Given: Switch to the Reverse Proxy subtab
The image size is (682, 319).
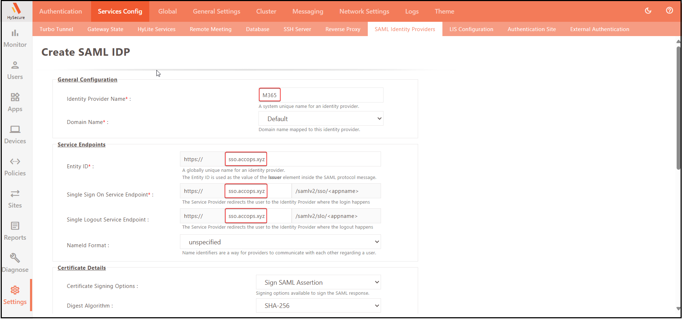Looking at the screenshot, I should 343,29.
